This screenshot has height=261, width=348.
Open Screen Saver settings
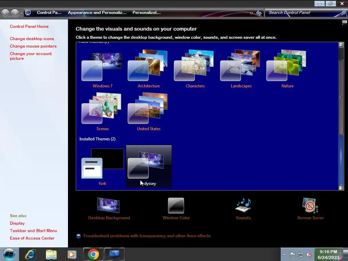(x=311, y=209)
